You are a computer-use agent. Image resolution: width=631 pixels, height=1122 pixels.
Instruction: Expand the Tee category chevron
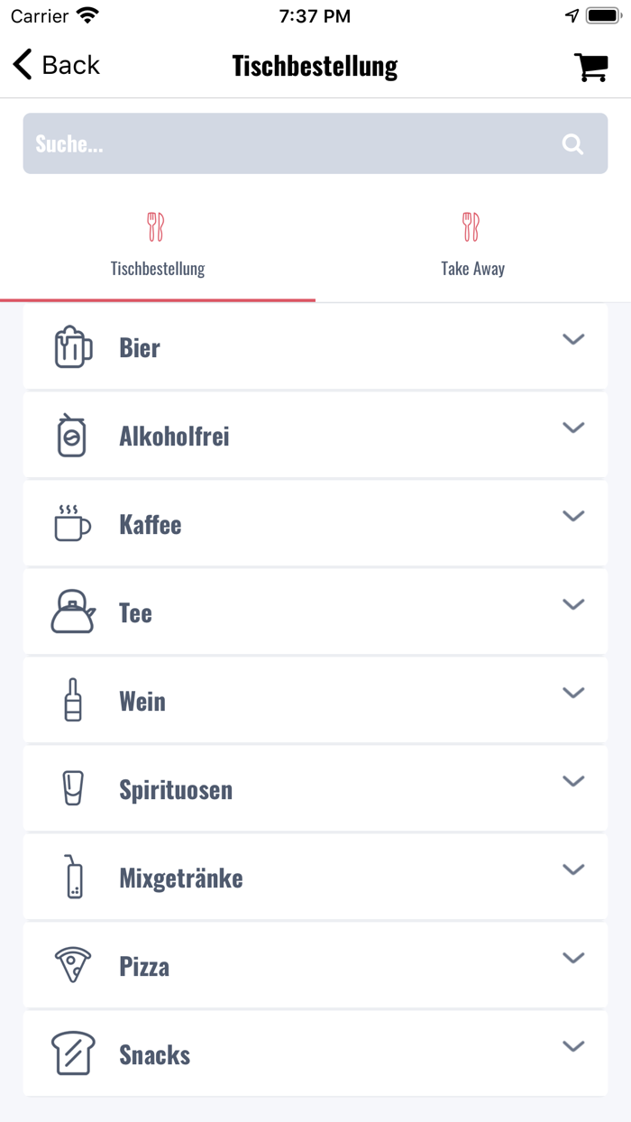pyautogui.click(x=573, y=604)
